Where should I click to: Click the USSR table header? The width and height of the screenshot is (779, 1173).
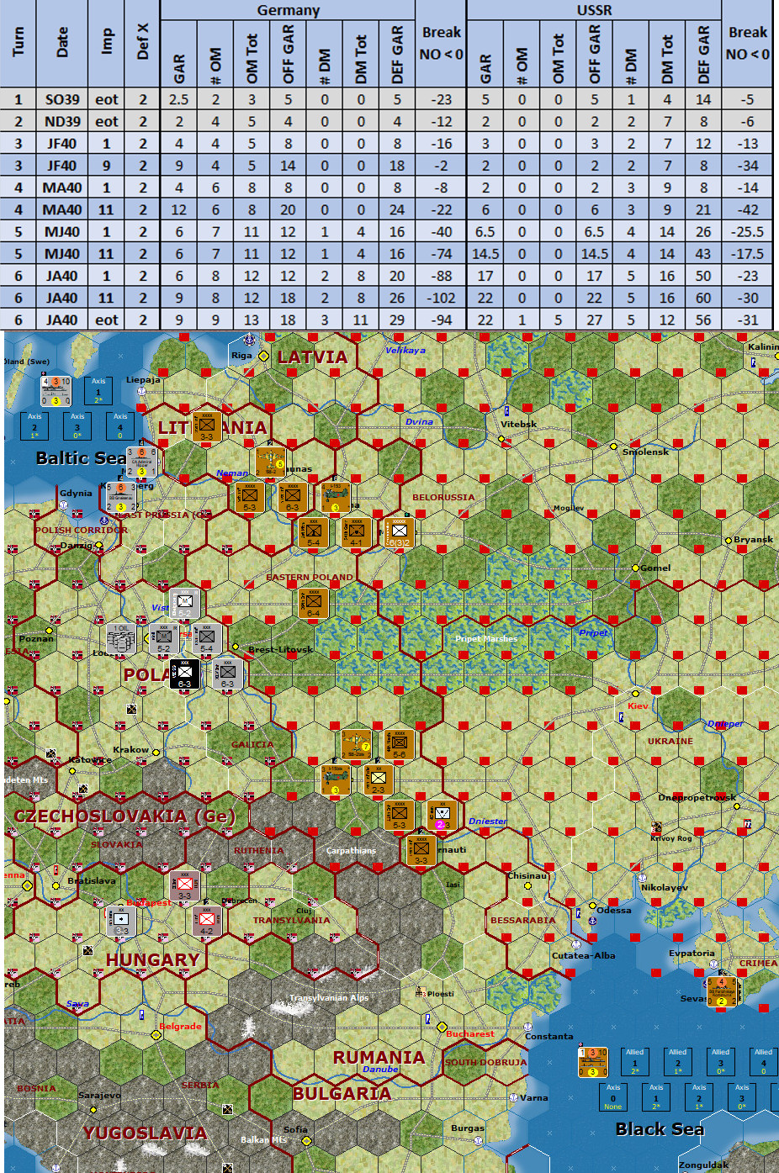click(595, 10)
